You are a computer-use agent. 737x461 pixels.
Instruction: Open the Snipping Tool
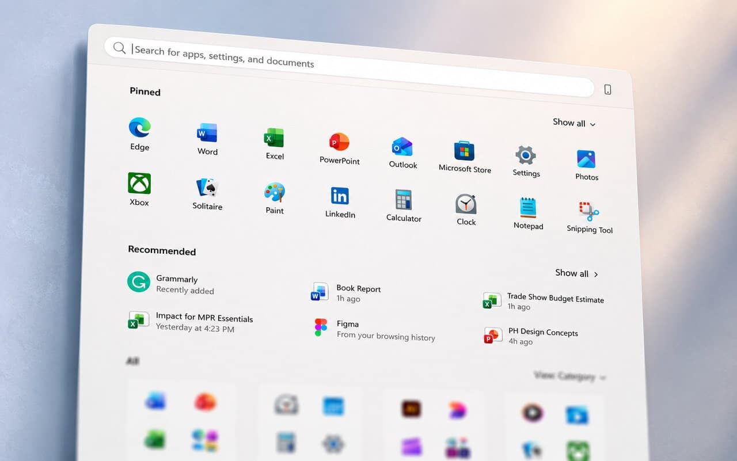589,212
